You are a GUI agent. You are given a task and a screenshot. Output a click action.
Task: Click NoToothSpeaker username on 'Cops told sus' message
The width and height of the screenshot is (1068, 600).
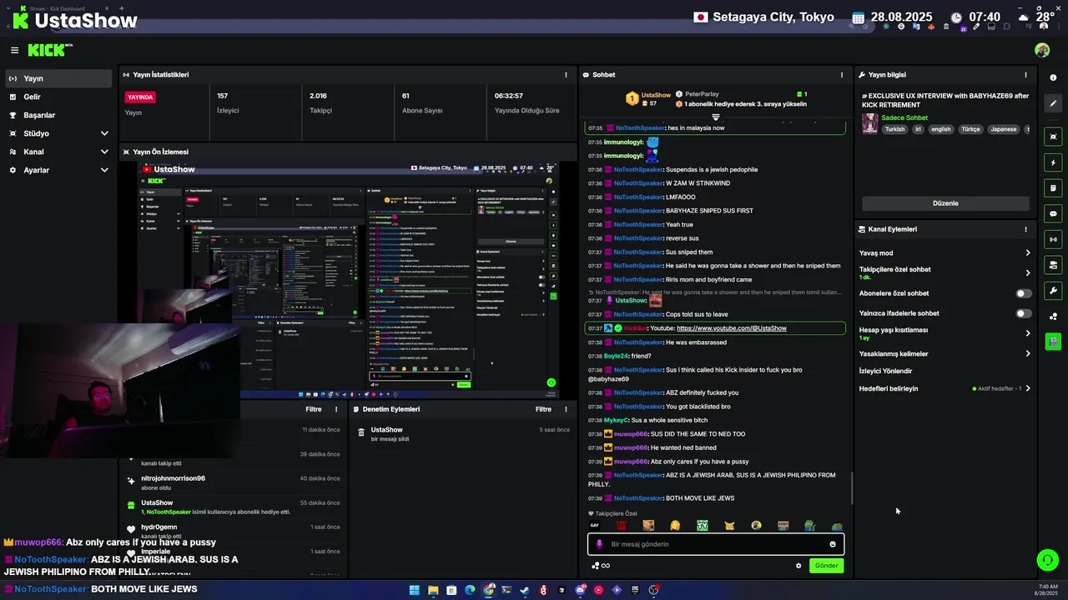(638, 314)
